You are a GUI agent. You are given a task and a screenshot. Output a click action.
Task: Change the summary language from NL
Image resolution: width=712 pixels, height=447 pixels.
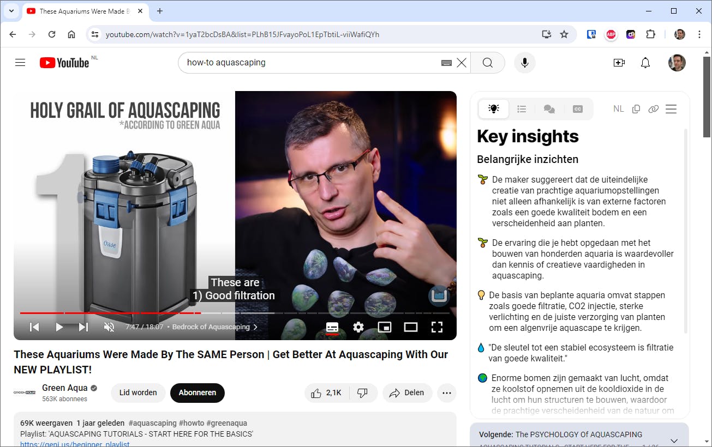coord(618,109)
